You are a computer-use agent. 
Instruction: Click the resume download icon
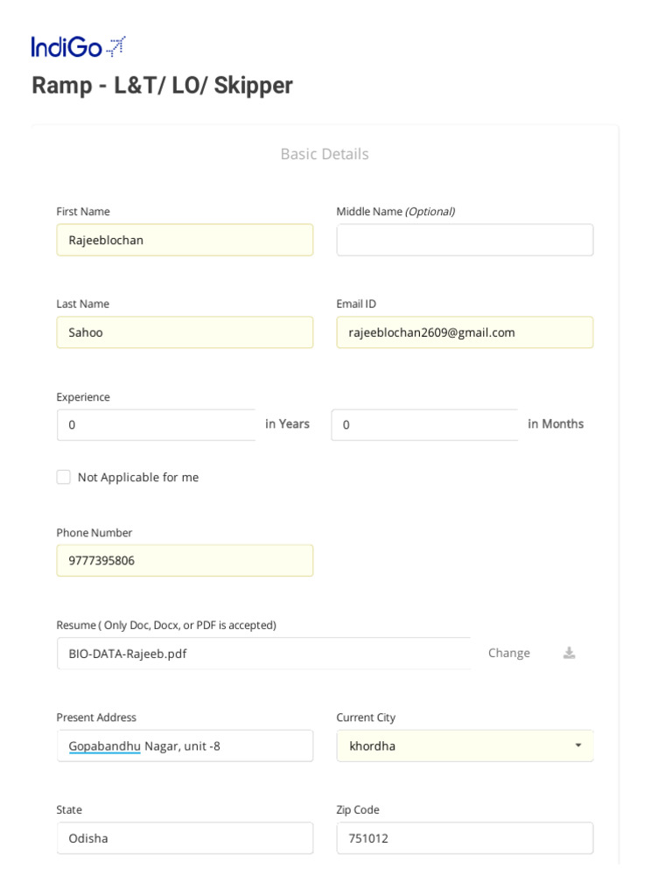(569, 653)
